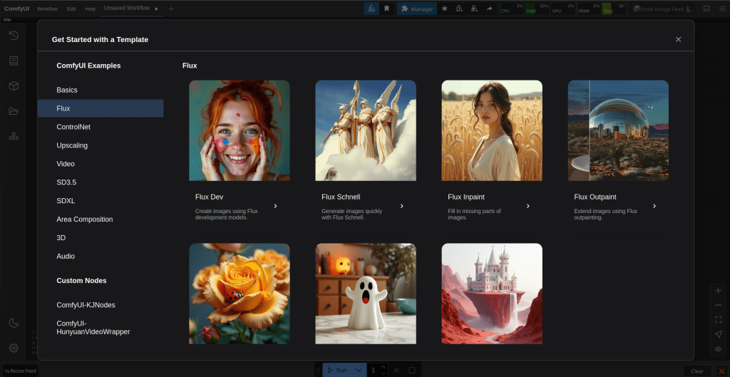Click the share arrow icon in toolbar

(x=489, y=9)
